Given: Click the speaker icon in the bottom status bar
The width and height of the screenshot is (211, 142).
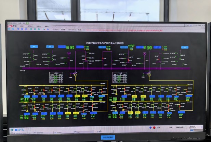Looking at the screenshot, I should (150, 127).
